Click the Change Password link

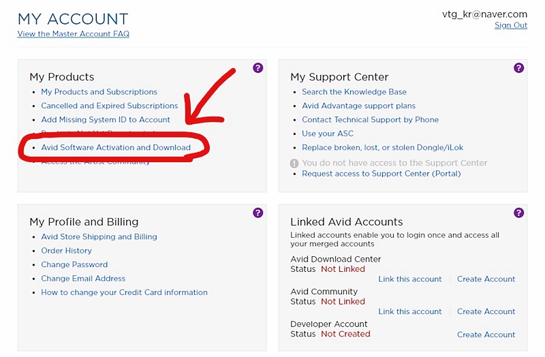pos(74,264)
